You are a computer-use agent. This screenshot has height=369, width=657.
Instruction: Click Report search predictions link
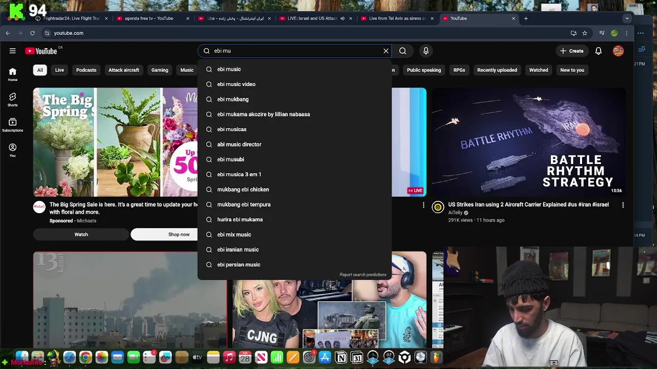(363, 275)
